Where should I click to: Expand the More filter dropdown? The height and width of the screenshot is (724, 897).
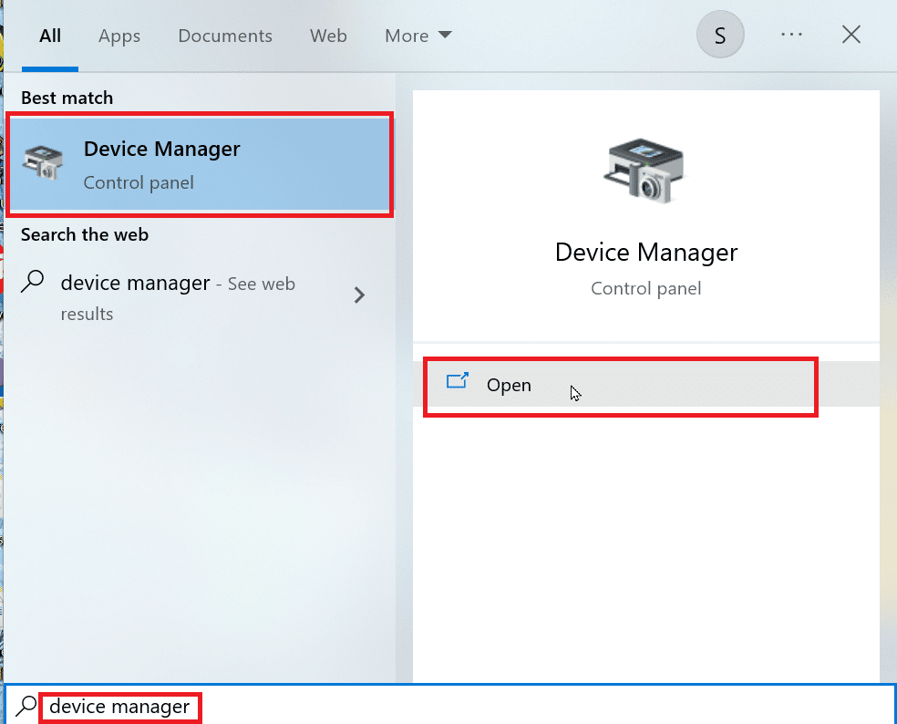[x=418, y=36]
